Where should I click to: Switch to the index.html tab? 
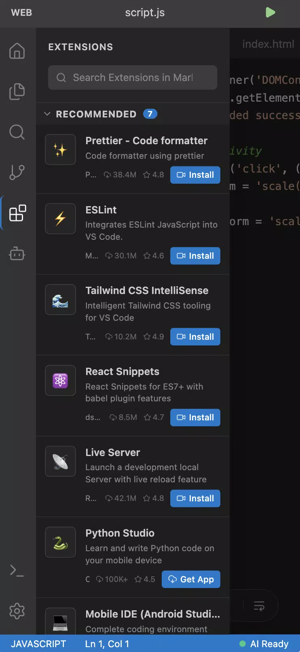tap(268, 44)
